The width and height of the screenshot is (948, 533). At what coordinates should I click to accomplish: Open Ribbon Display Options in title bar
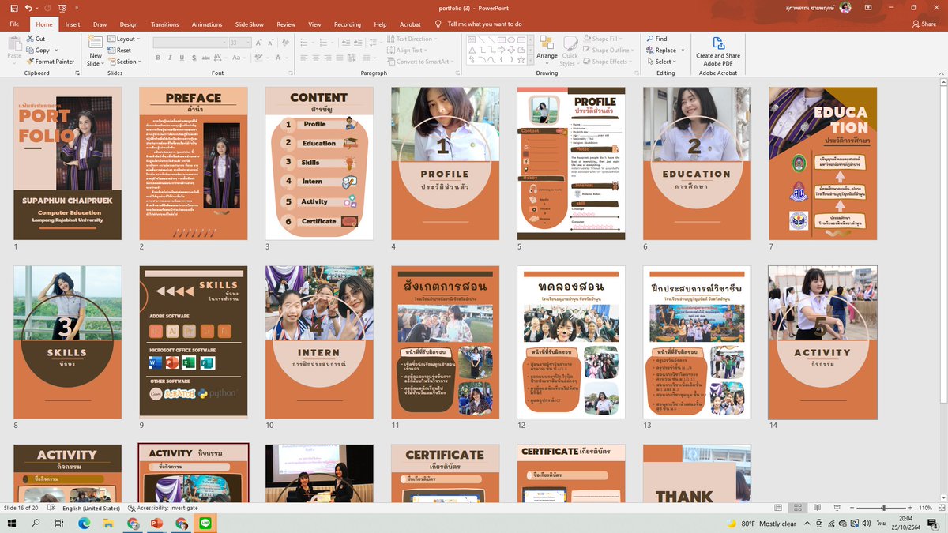point(868,7)
